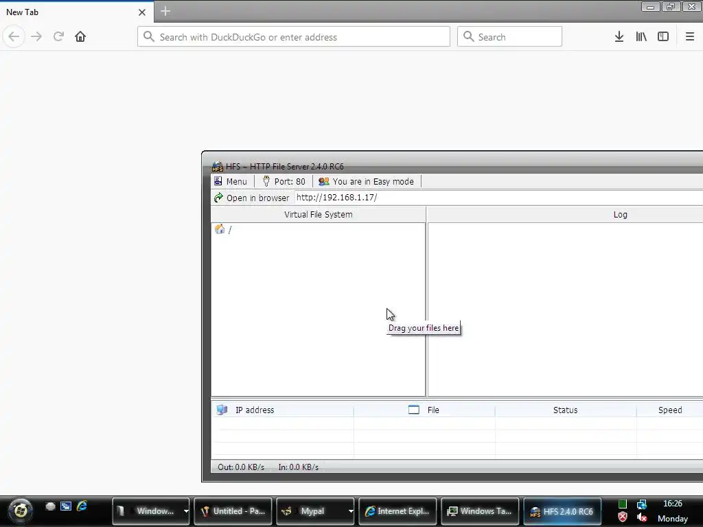This screenshot has height=527, width=703.
Task: Click Switch between windows quick launch icon
Action: [66, 506]
